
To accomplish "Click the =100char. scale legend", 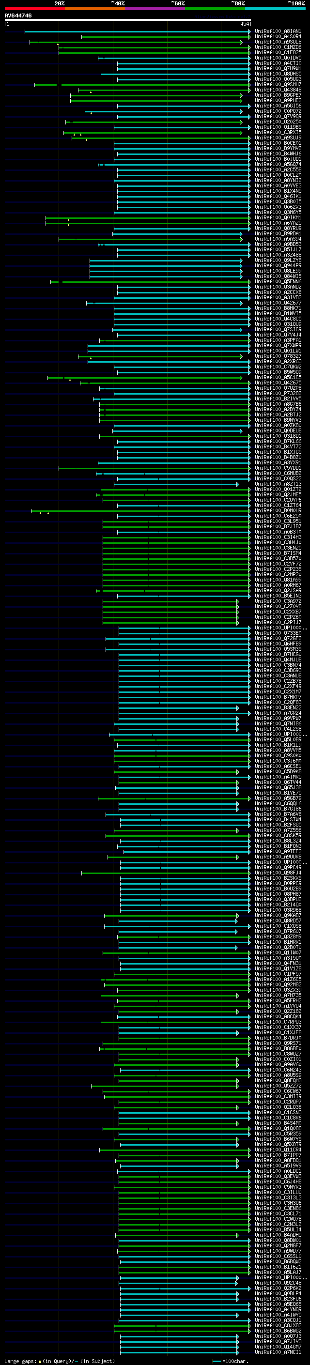I will tap(231, 1360).
